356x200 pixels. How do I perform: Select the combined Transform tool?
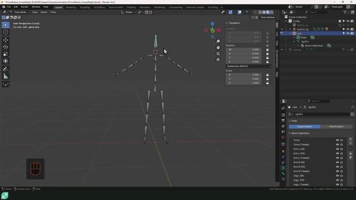coord(6,61)
